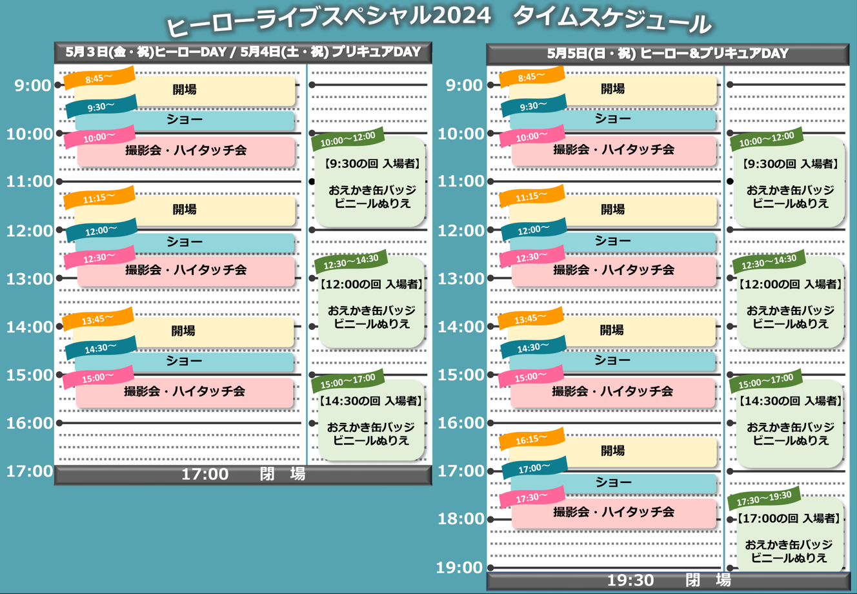Click the teal 12:00~ tag on May 5
857x594 pixels.
pyautogui.click(x=533, y=230)
